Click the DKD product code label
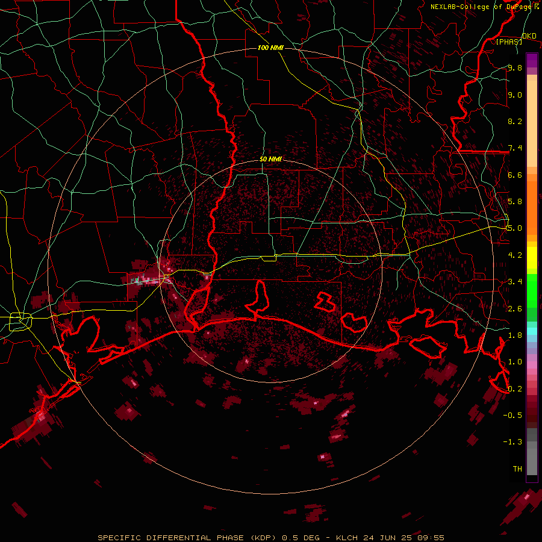Screen dimensions: 542x542 (x=529, y=36)
